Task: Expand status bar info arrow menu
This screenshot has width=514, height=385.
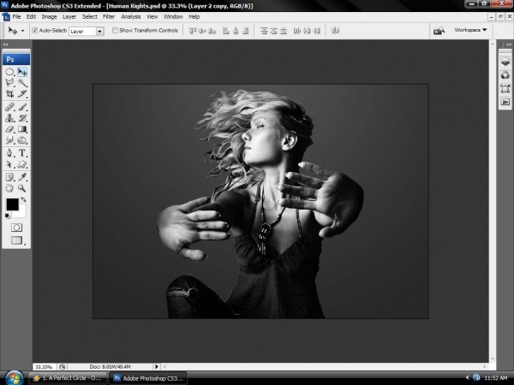Action: (157, 367)
